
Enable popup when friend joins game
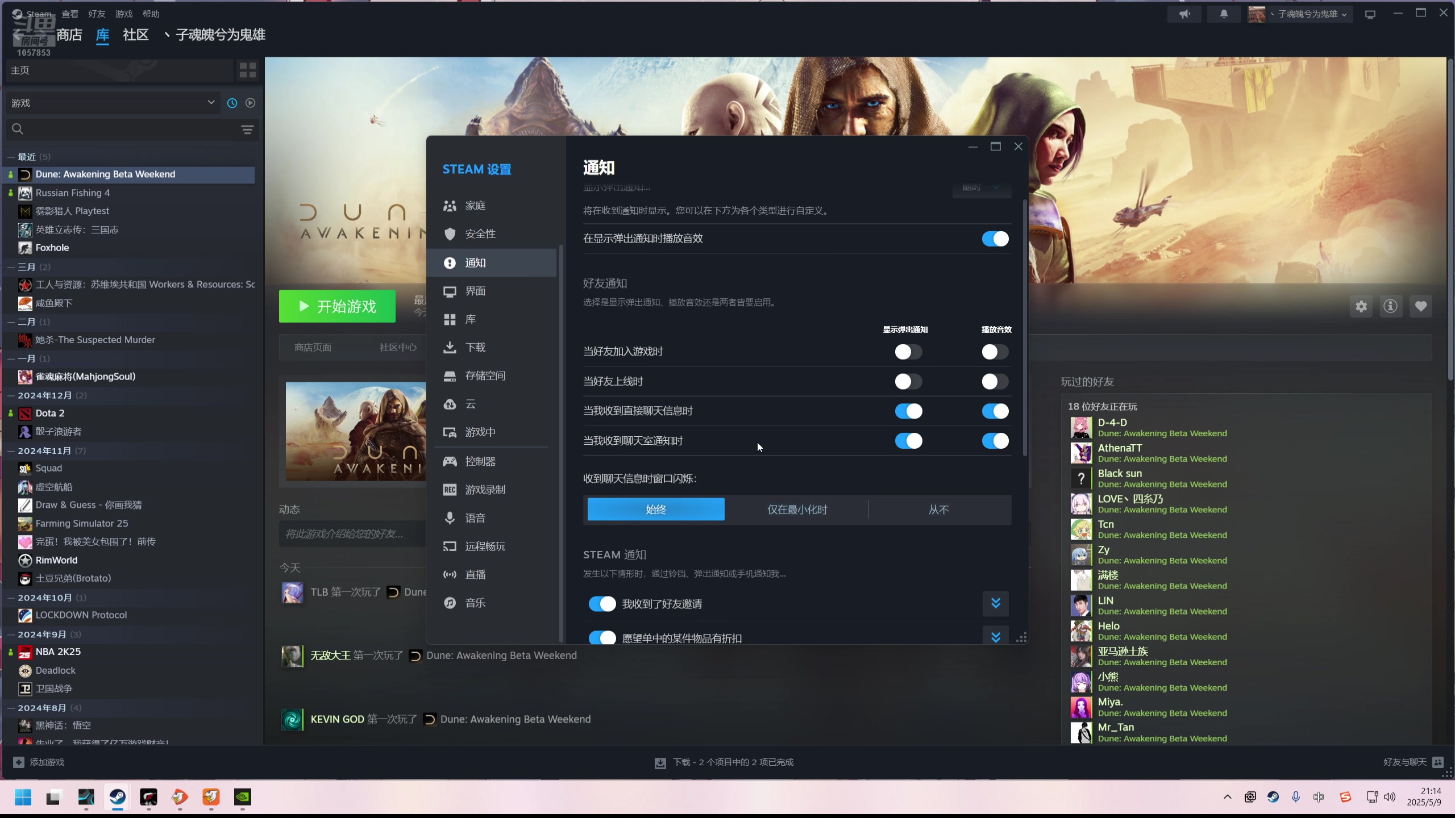pyautogui.click(x=908, y=352)
